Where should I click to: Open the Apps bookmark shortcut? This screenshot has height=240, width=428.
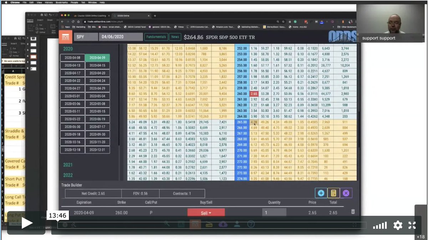(x=66, y=27)
